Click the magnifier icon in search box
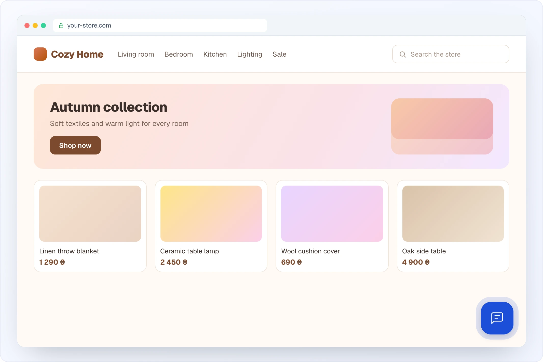543x362 pixels. click(403, 54)
